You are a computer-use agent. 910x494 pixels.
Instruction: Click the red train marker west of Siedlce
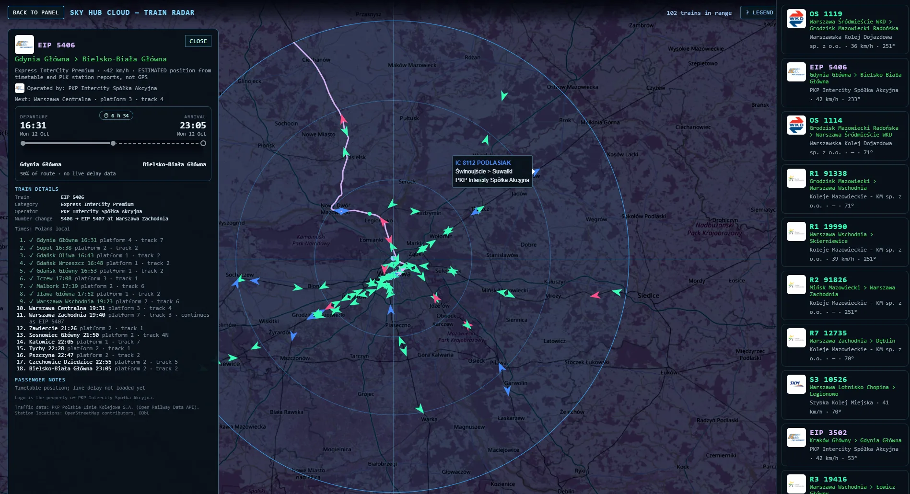[x=595, y=295]
